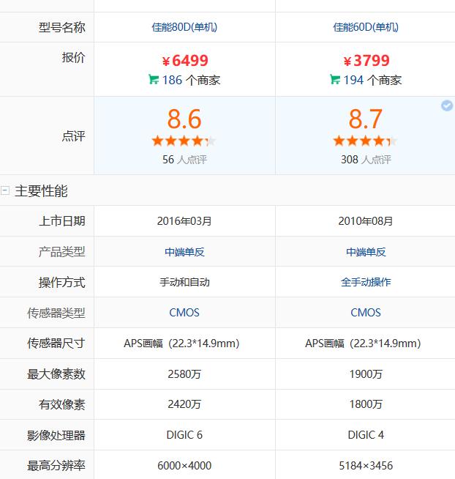
Task: Click the 手动和自动 operation mode cell
Action: pyautogui.click(x=184, y=282)
